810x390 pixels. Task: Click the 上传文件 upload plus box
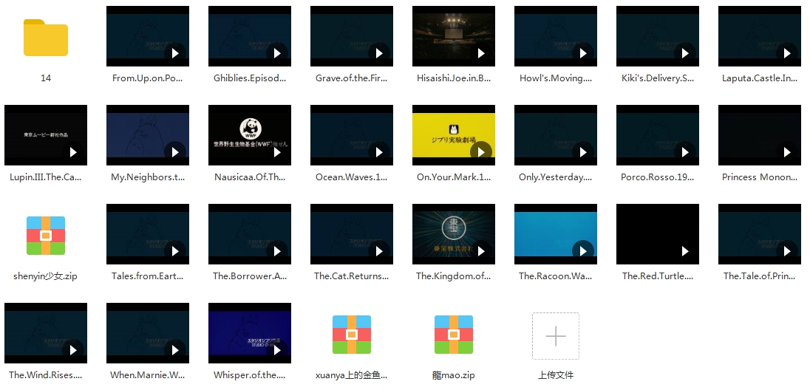[556, 336]
